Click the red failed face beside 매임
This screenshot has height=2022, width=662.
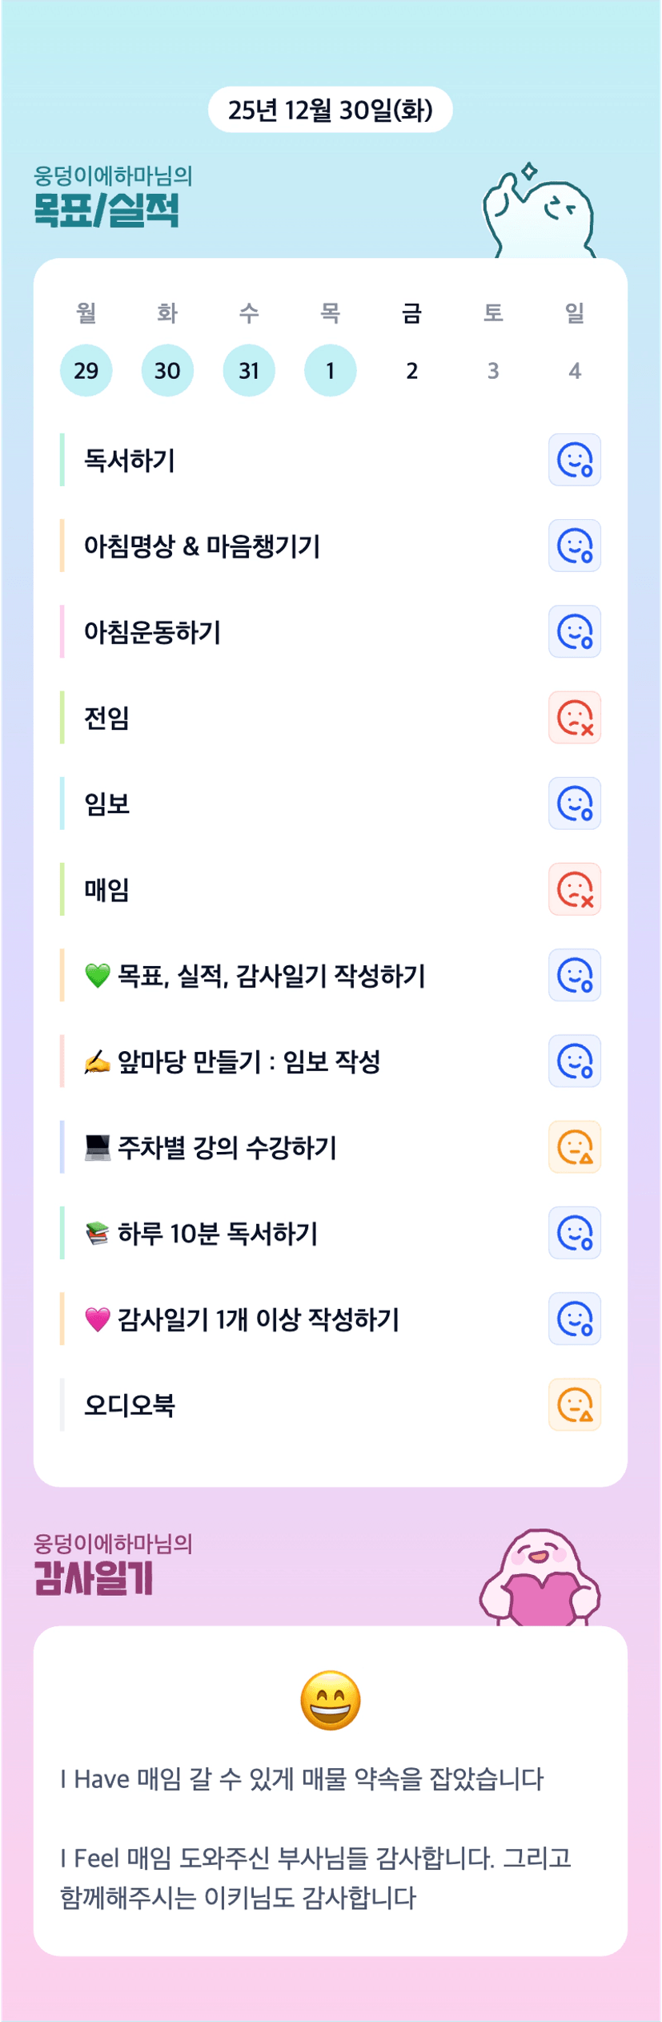click(574, 889)
